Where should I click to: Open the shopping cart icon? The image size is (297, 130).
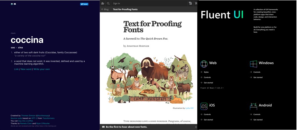pyautogui.click(x=196, y=3)
